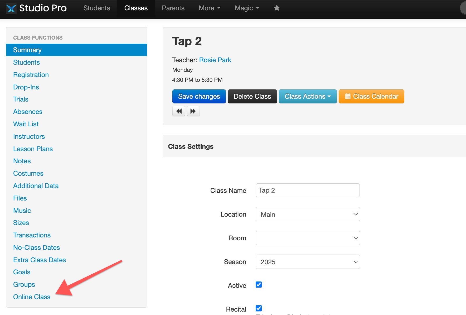Open Files in the sidebar

(x=20, y=198)
